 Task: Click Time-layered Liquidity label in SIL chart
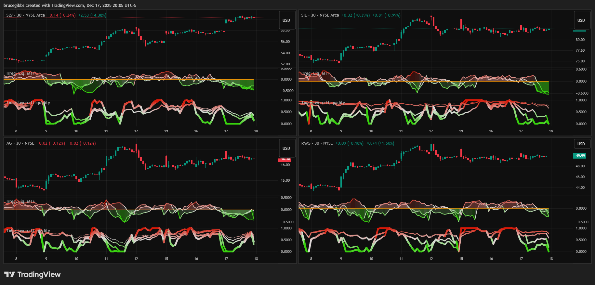coord(323,103)
